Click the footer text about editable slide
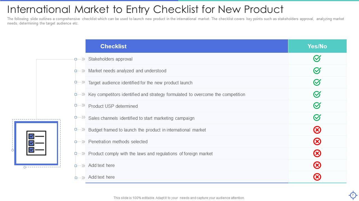This screenshot has width=359, height=201. point(179,198)
